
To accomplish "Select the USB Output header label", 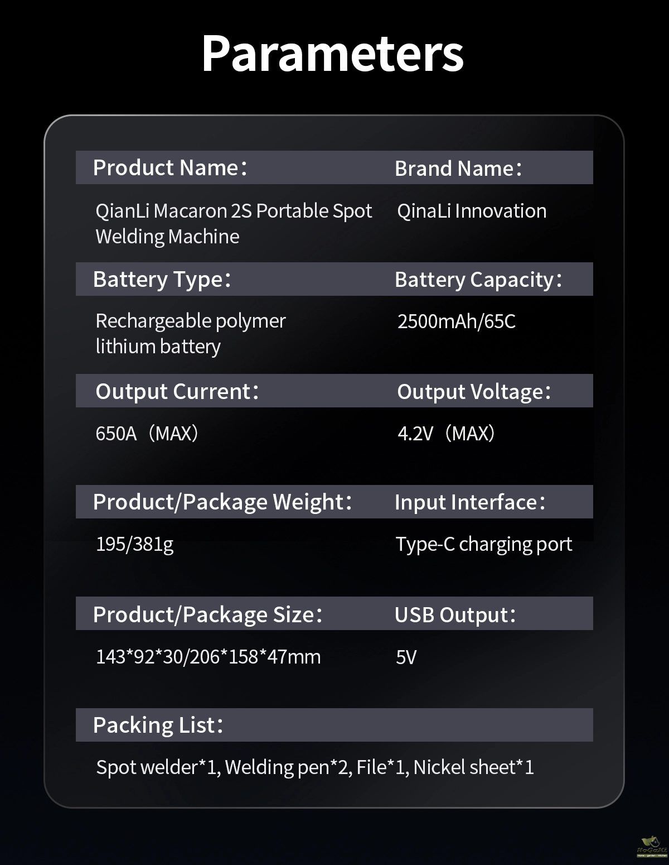I will pos(455,614).
